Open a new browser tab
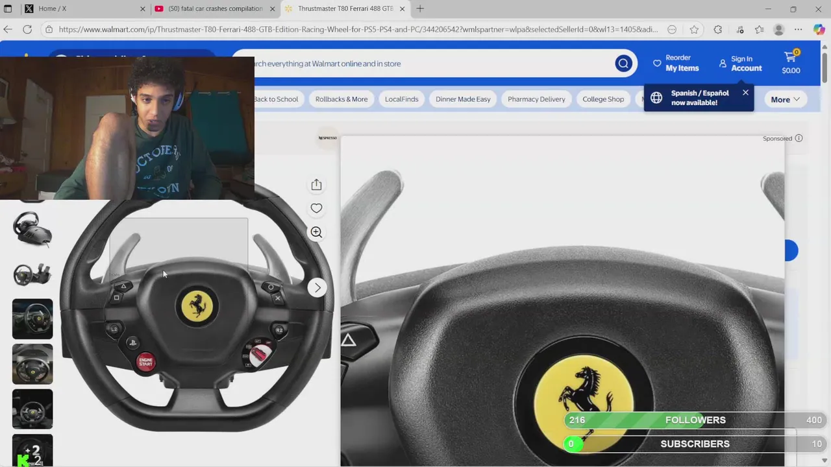 click(420, 8)
